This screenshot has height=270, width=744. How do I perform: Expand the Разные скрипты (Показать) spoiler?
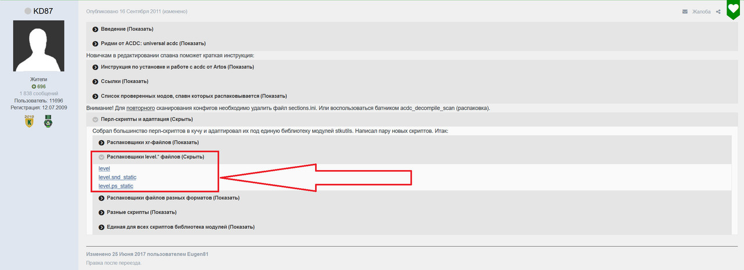(x=137, y=212)
